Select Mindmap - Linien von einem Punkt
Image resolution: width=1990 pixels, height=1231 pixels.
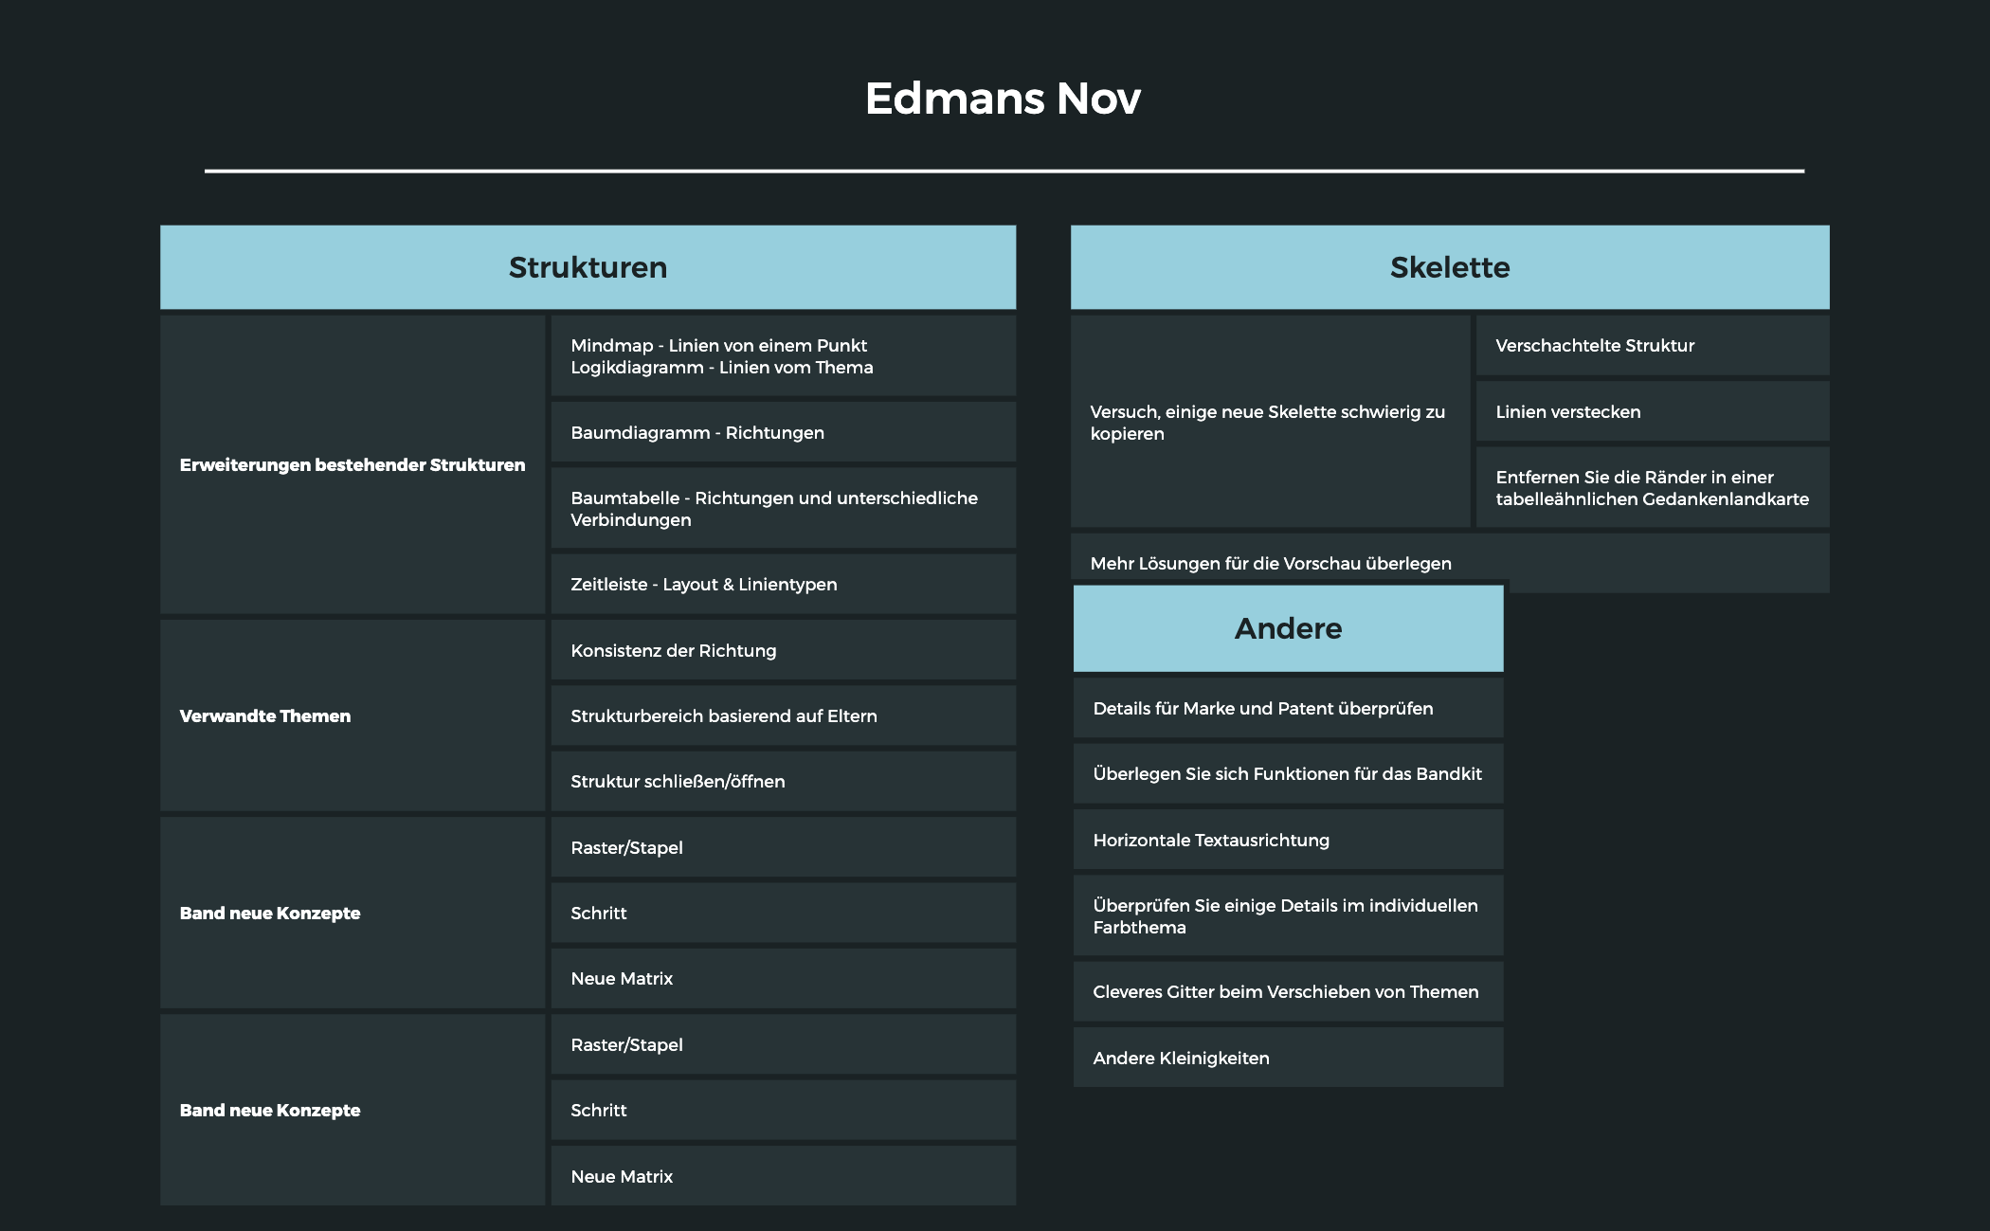[x=783, y=355]
